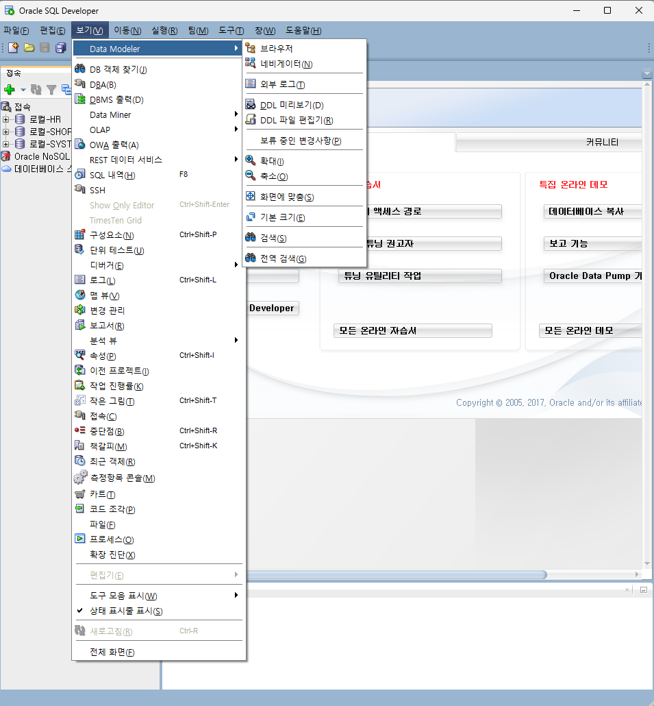654x706 pixels.
Task: Click the Save All toolbar icon
Action: (60, 47)
